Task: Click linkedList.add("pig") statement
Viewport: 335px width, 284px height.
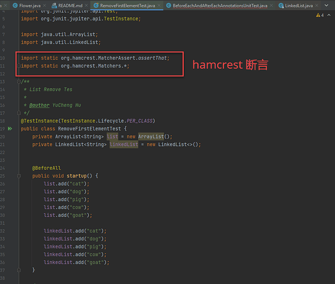Action: coord(75,247)
